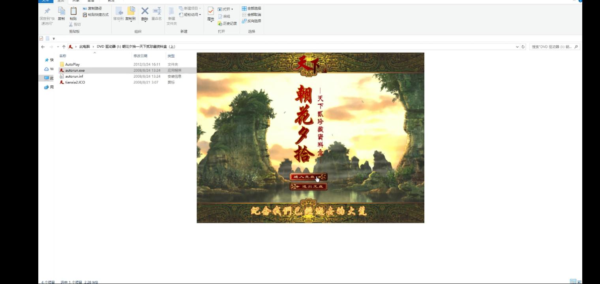600x284 pixels.
Task: Open the 删除 (Delete) options dropdown arrow
Action: coord(145,21)
